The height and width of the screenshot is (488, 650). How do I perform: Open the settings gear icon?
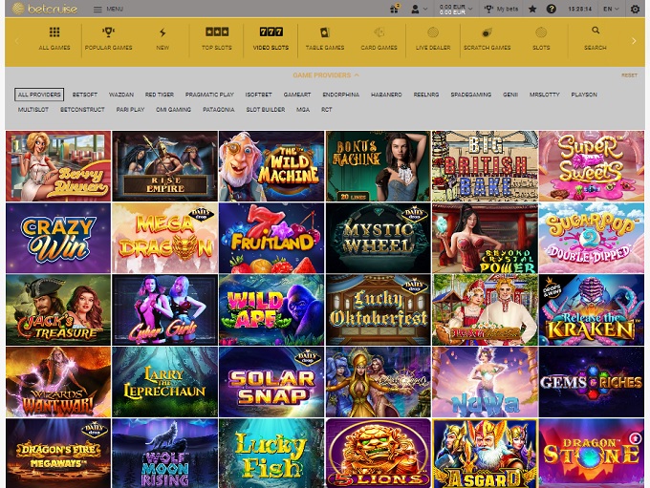pos(635,9)
